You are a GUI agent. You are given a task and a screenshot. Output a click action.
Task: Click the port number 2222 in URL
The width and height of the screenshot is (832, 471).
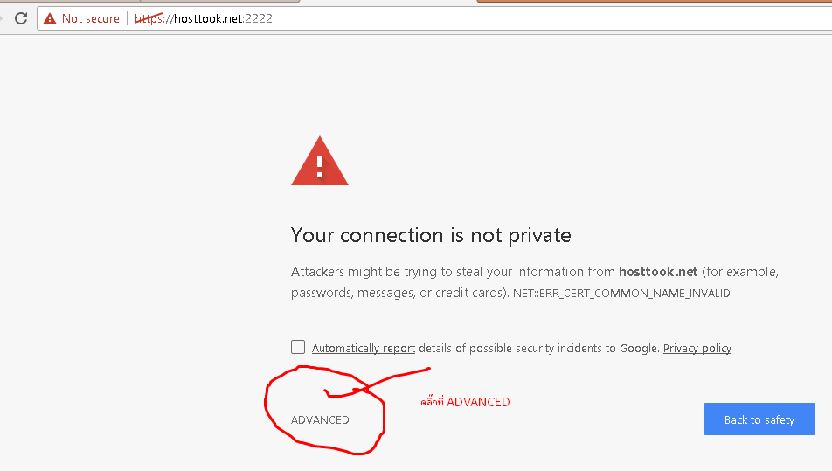pyautogui.click(x=259, y=18)
